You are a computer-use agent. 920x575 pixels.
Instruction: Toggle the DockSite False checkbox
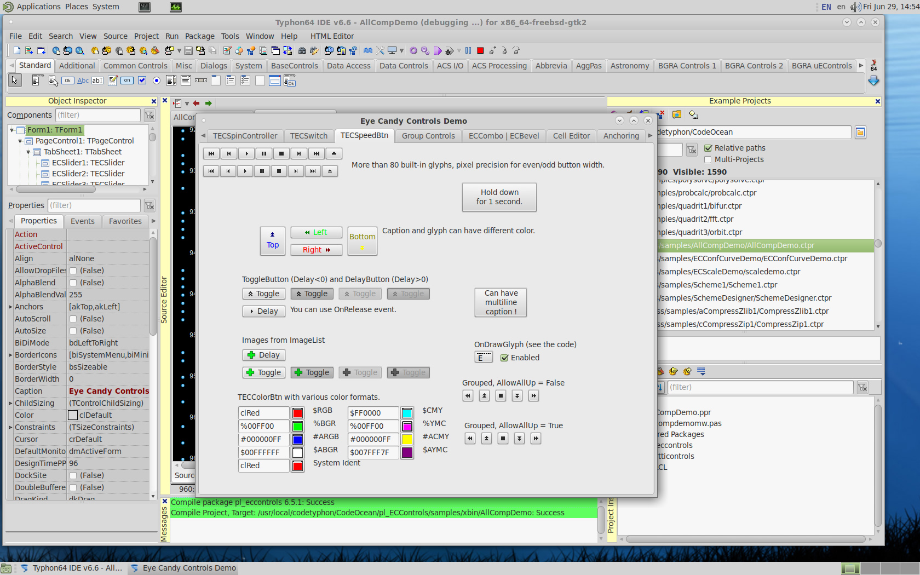pyautogui.click(x=73, y=475)
